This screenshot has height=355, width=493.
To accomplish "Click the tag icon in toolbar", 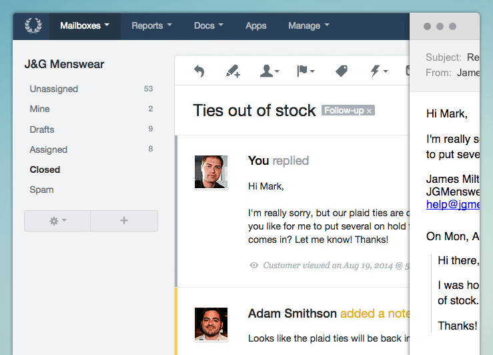I will click(x=342, y=71).
